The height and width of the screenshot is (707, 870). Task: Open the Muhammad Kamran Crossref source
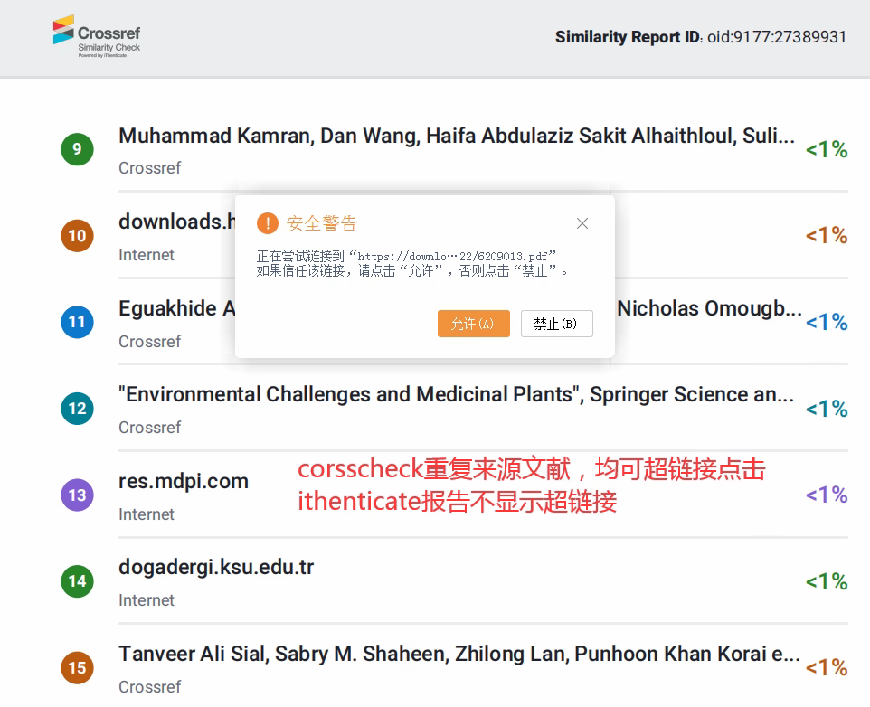tap(457, 137)
